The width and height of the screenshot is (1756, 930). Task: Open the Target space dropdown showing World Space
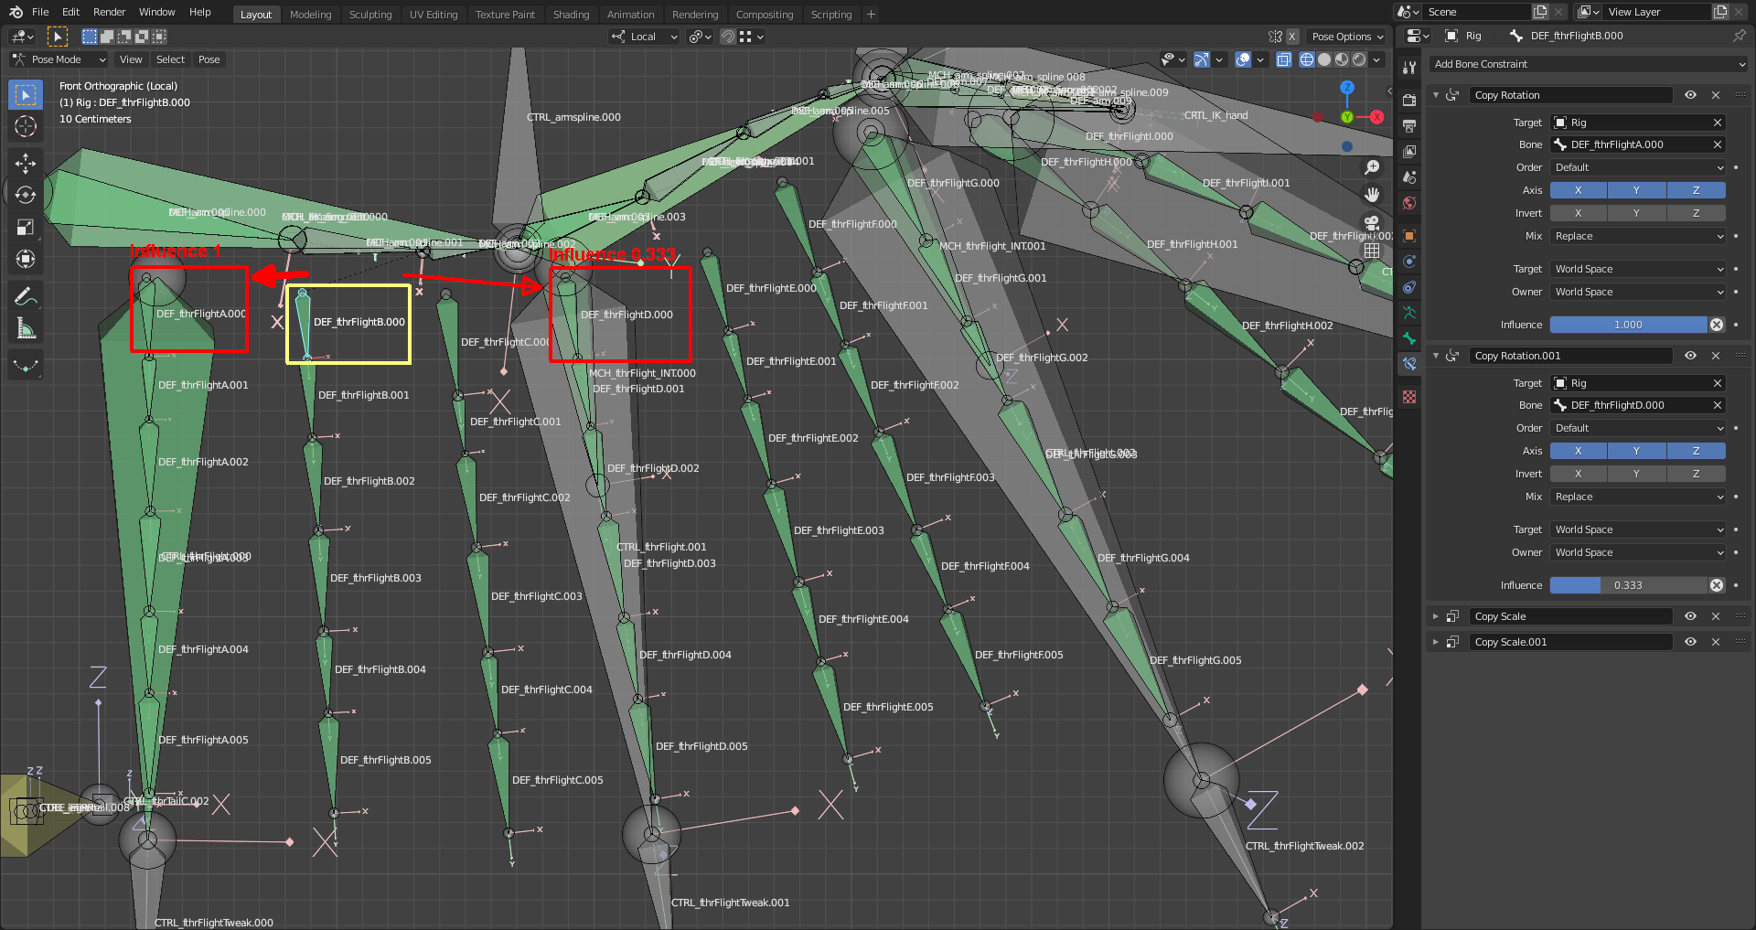[1637, 268]
